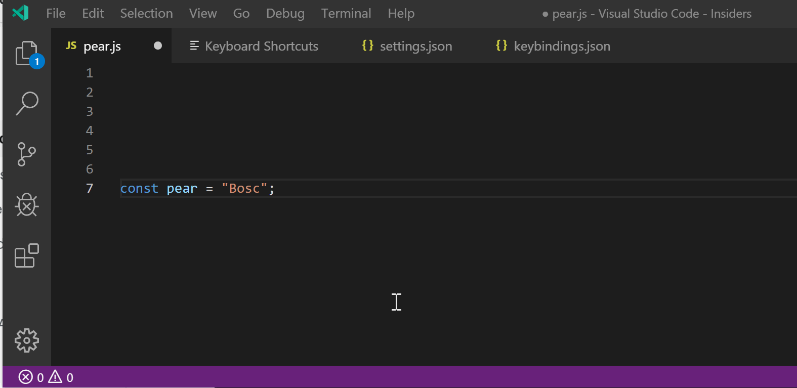797x388 pixels.
Task: Open the Debug view bug icon
Action: point(27,205)
